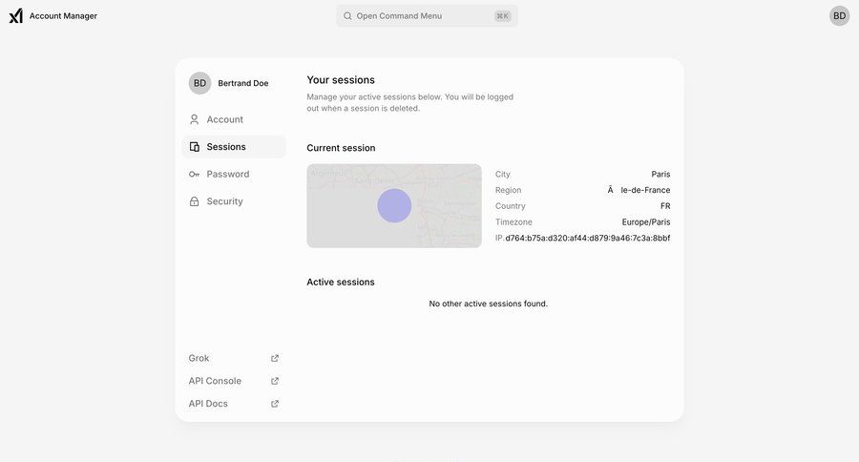Click the 'Active sessions' heading

[x=340, y=283]
